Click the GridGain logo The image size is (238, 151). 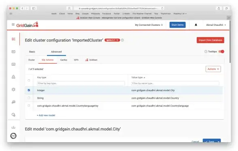(x=28, y=25)
